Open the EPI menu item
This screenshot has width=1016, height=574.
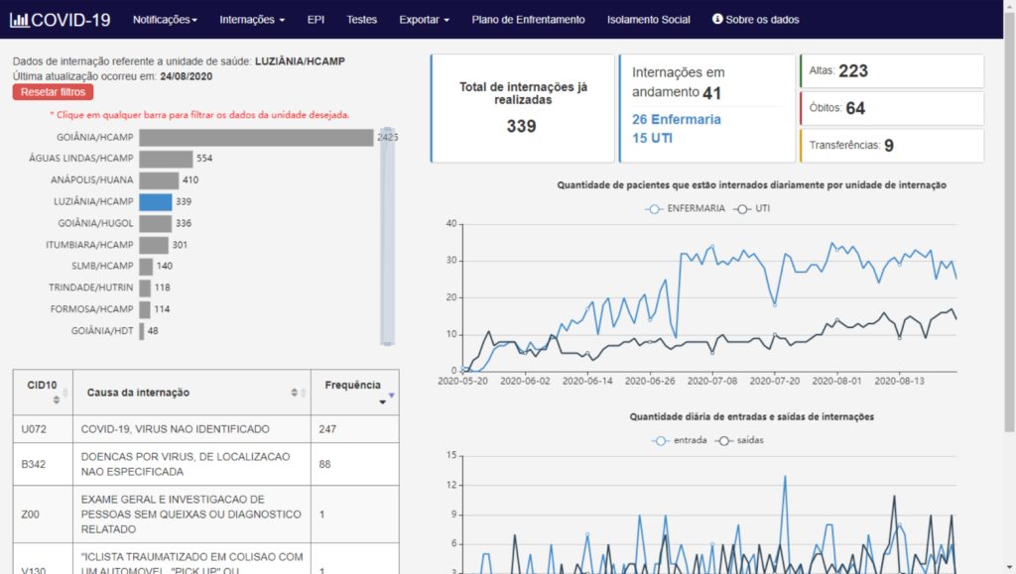click(316, 20)
